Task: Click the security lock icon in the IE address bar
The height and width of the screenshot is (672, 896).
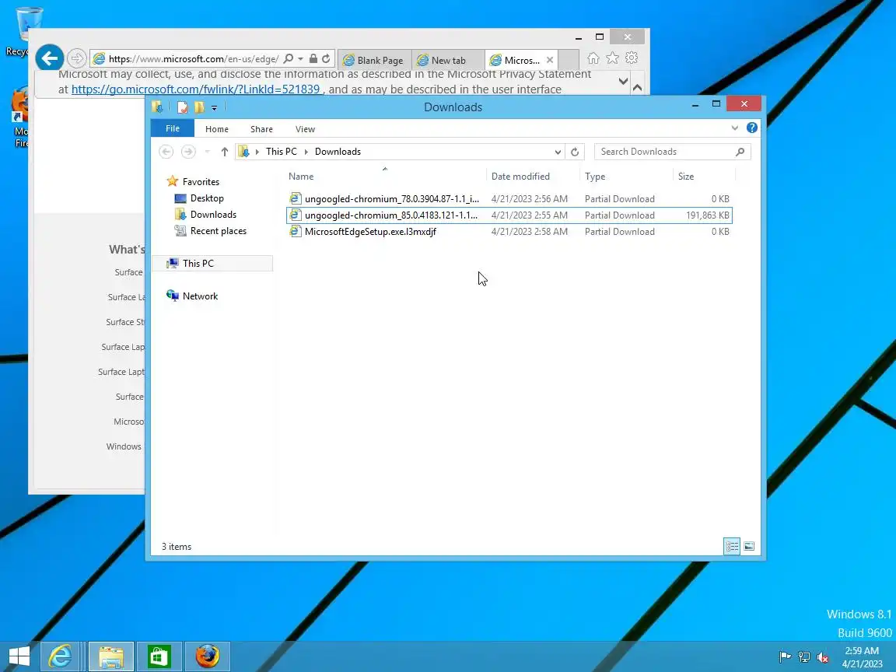Action: tap(313, 58)
